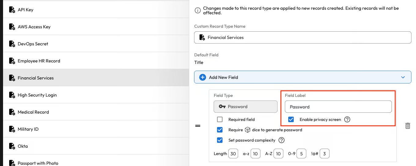Image resolution: width=416 pixels, height=166 pixels.
Task: Click help icon beside Set password complexity
Action: 282,140
